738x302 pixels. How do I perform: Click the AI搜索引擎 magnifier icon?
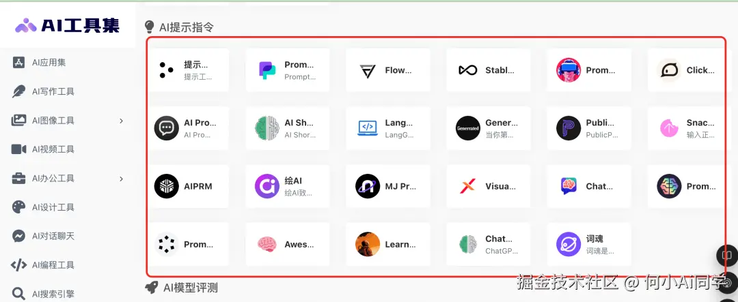tap(19, 294)
